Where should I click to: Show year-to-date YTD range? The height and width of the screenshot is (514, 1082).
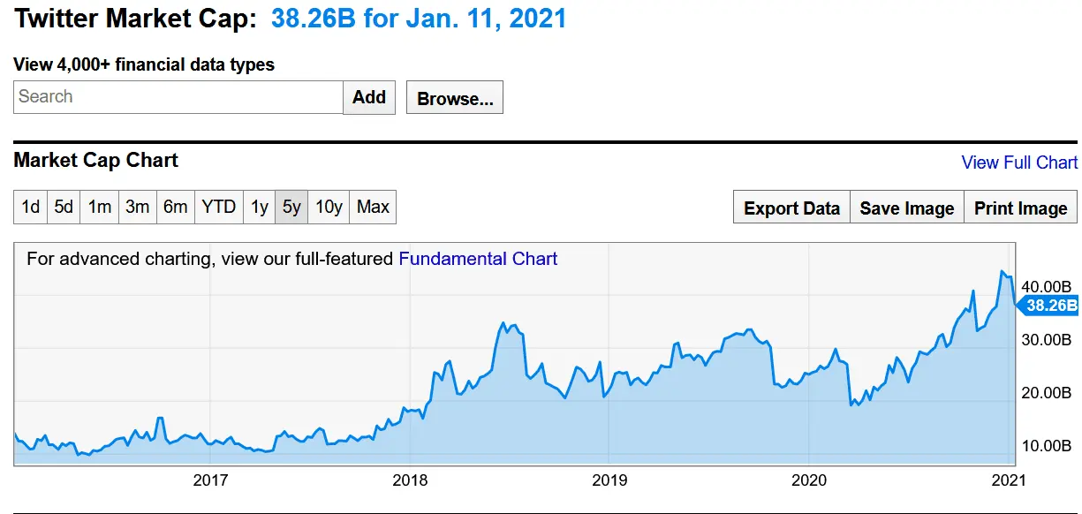[x=218, y=207]
